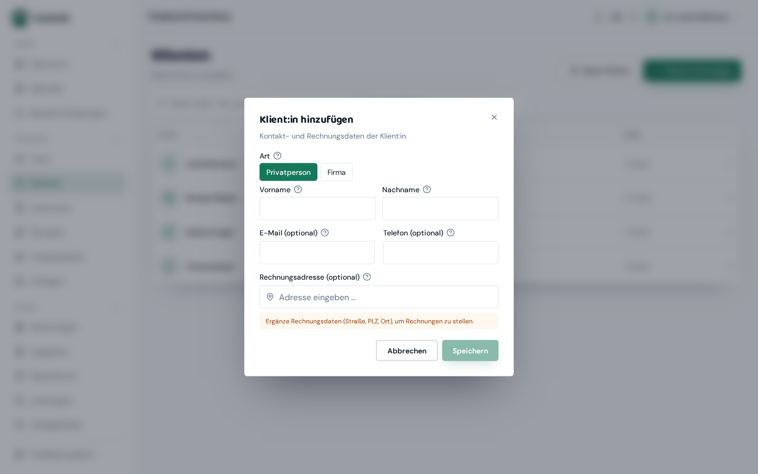Image resolution: width=758 pixels, height=474 pixels.
Task: Click into the Telefon input field
Action: (441, 253)
